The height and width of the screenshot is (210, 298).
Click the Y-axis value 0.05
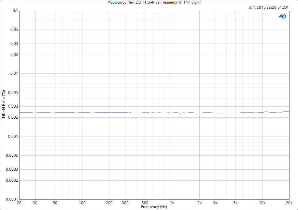(x=14, y=29)
